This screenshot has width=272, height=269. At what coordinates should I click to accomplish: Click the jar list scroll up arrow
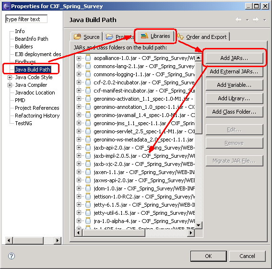coord(199,58)
